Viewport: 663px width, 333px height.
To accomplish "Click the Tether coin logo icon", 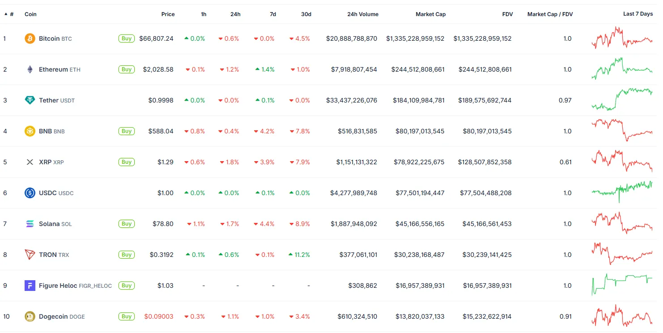I will [30, 100].
